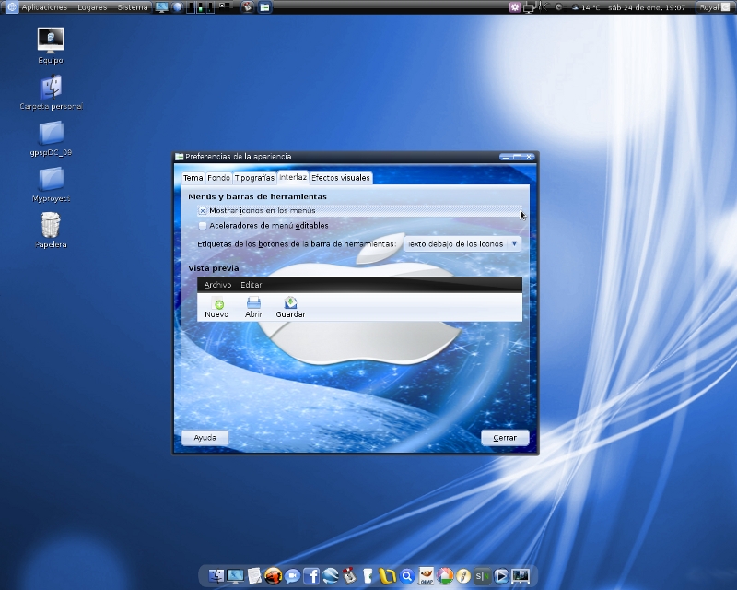Launch the blue play button media player
Image resolution: width=737 pixels, height=590 pixels.
[x=501, y=576]
